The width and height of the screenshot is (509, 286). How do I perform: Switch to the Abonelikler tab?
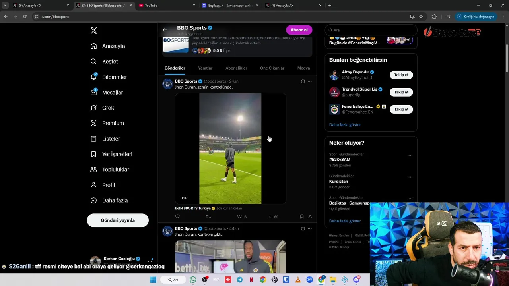click(x=236, y=68)
